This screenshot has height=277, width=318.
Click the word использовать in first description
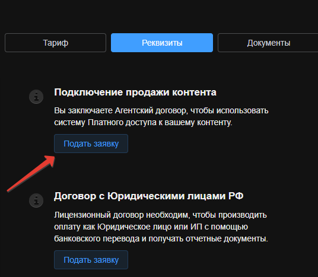242,111
